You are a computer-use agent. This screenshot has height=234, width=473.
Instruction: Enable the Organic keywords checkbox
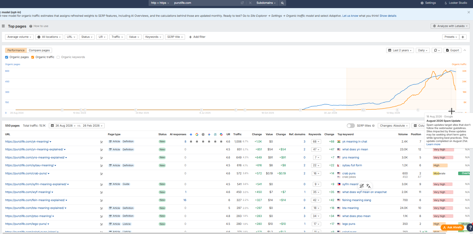click(58, 57)
